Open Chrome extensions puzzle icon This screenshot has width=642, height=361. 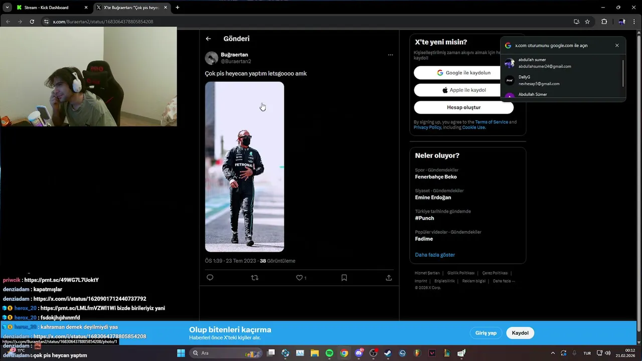pos(604,22)
